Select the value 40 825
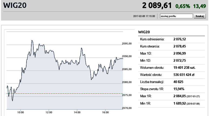This screenshot has height=116, width=212. coord(178,82)
